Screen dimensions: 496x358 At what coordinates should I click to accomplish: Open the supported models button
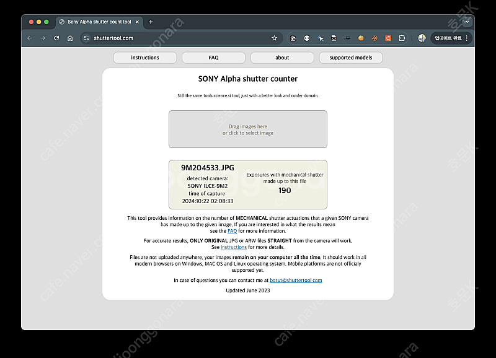point(351,58)
